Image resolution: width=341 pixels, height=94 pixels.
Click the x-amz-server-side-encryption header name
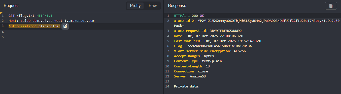point(202,51)
